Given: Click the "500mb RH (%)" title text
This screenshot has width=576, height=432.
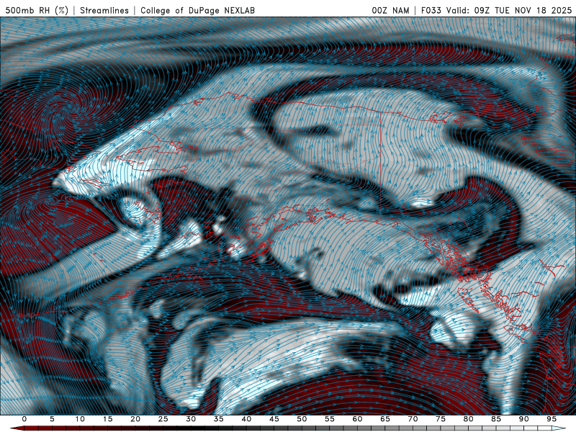Looking at the screenshot, I should [x=37, y=10].
